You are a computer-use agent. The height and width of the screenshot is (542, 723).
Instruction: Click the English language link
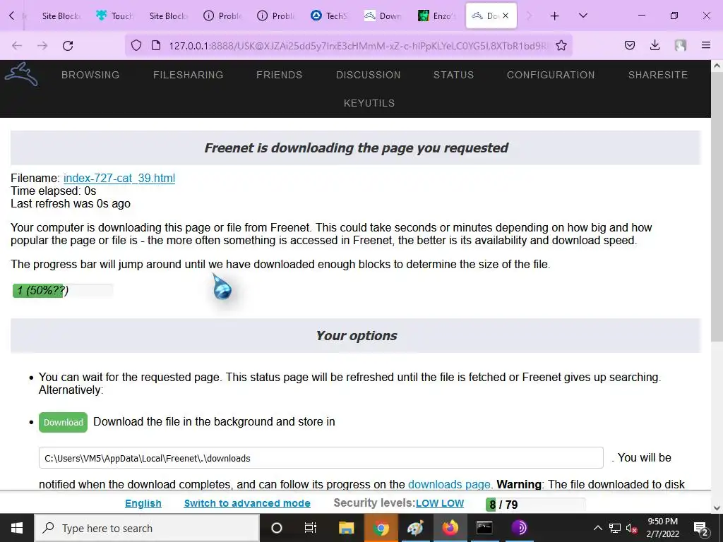click(143, 503)
